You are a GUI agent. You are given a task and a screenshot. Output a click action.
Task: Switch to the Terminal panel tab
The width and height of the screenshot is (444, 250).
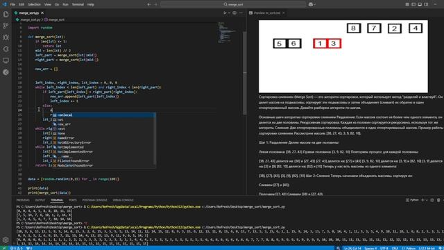[x=57, y=200]
